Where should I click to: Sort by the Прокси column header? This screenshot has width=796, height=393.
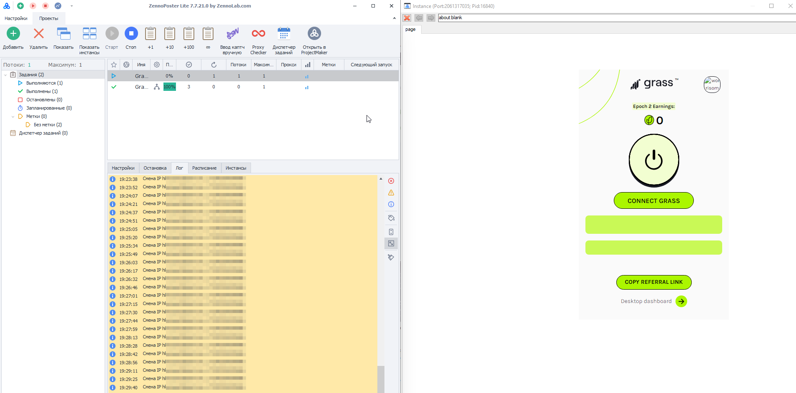pos(289,65)
